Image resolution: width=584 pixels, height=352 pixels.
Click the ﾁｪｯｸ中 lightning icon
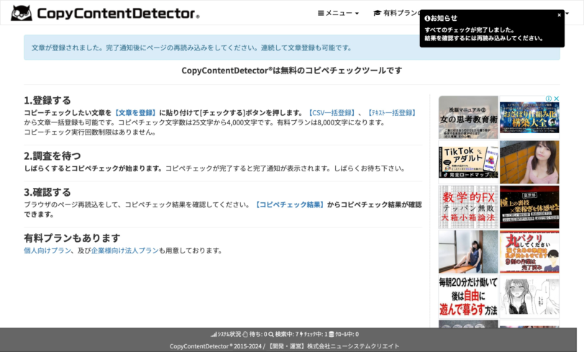tap(301, 335)
